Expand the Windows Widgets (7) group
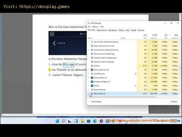Screen dimensions: 182x137 [x=89, y=82]
